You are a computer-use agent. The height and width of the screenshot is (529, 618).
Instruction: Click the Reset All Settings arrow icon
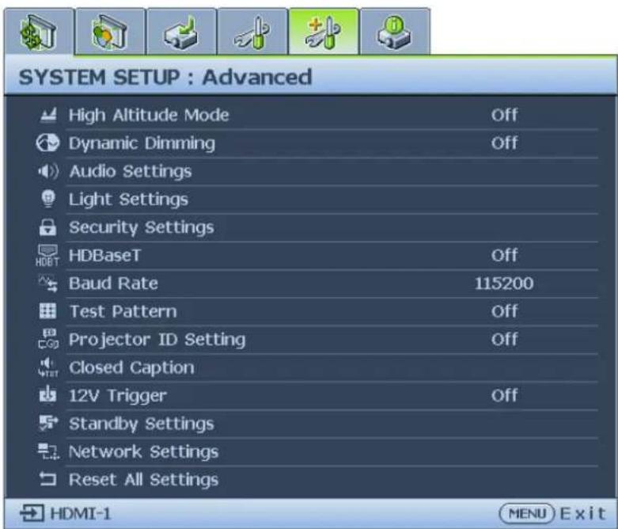(47, 480)
